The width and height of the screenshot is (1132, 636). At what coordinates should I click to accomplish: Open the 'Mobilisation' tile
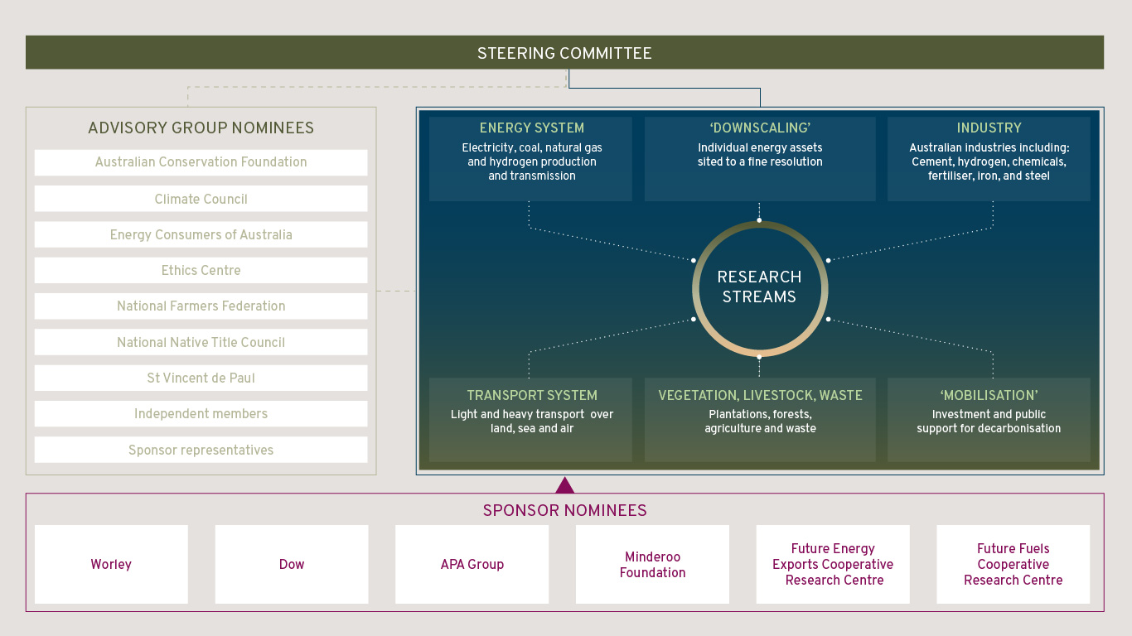pos(989,420)
